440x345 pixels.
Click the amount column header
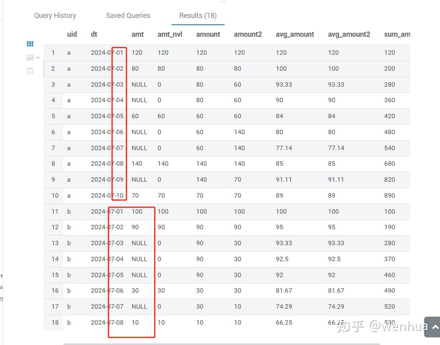click(x=208, y=34)
